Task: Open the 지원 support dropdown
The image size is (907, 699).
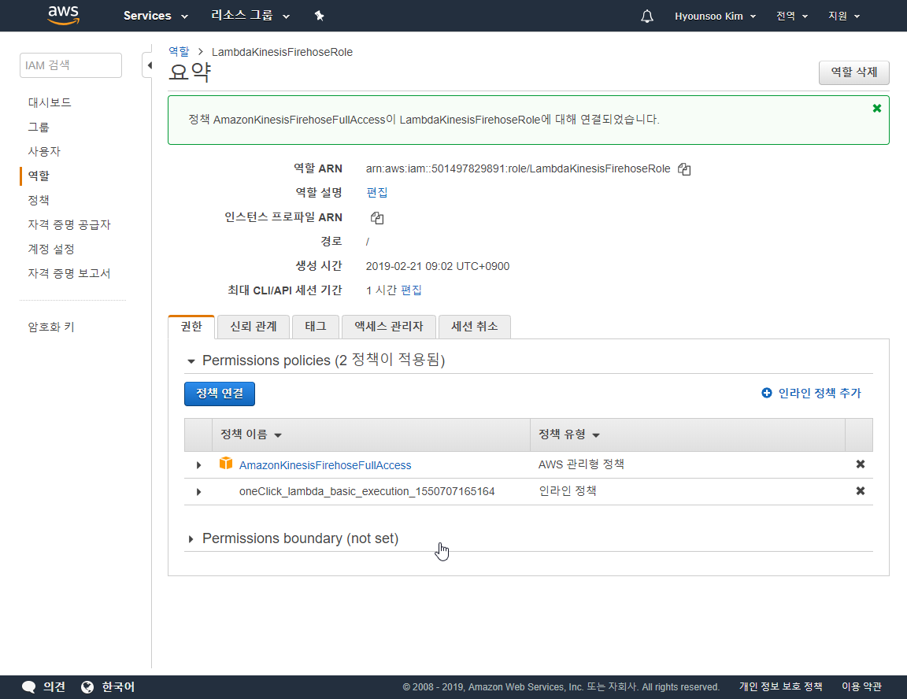Action: pos(844,17)
